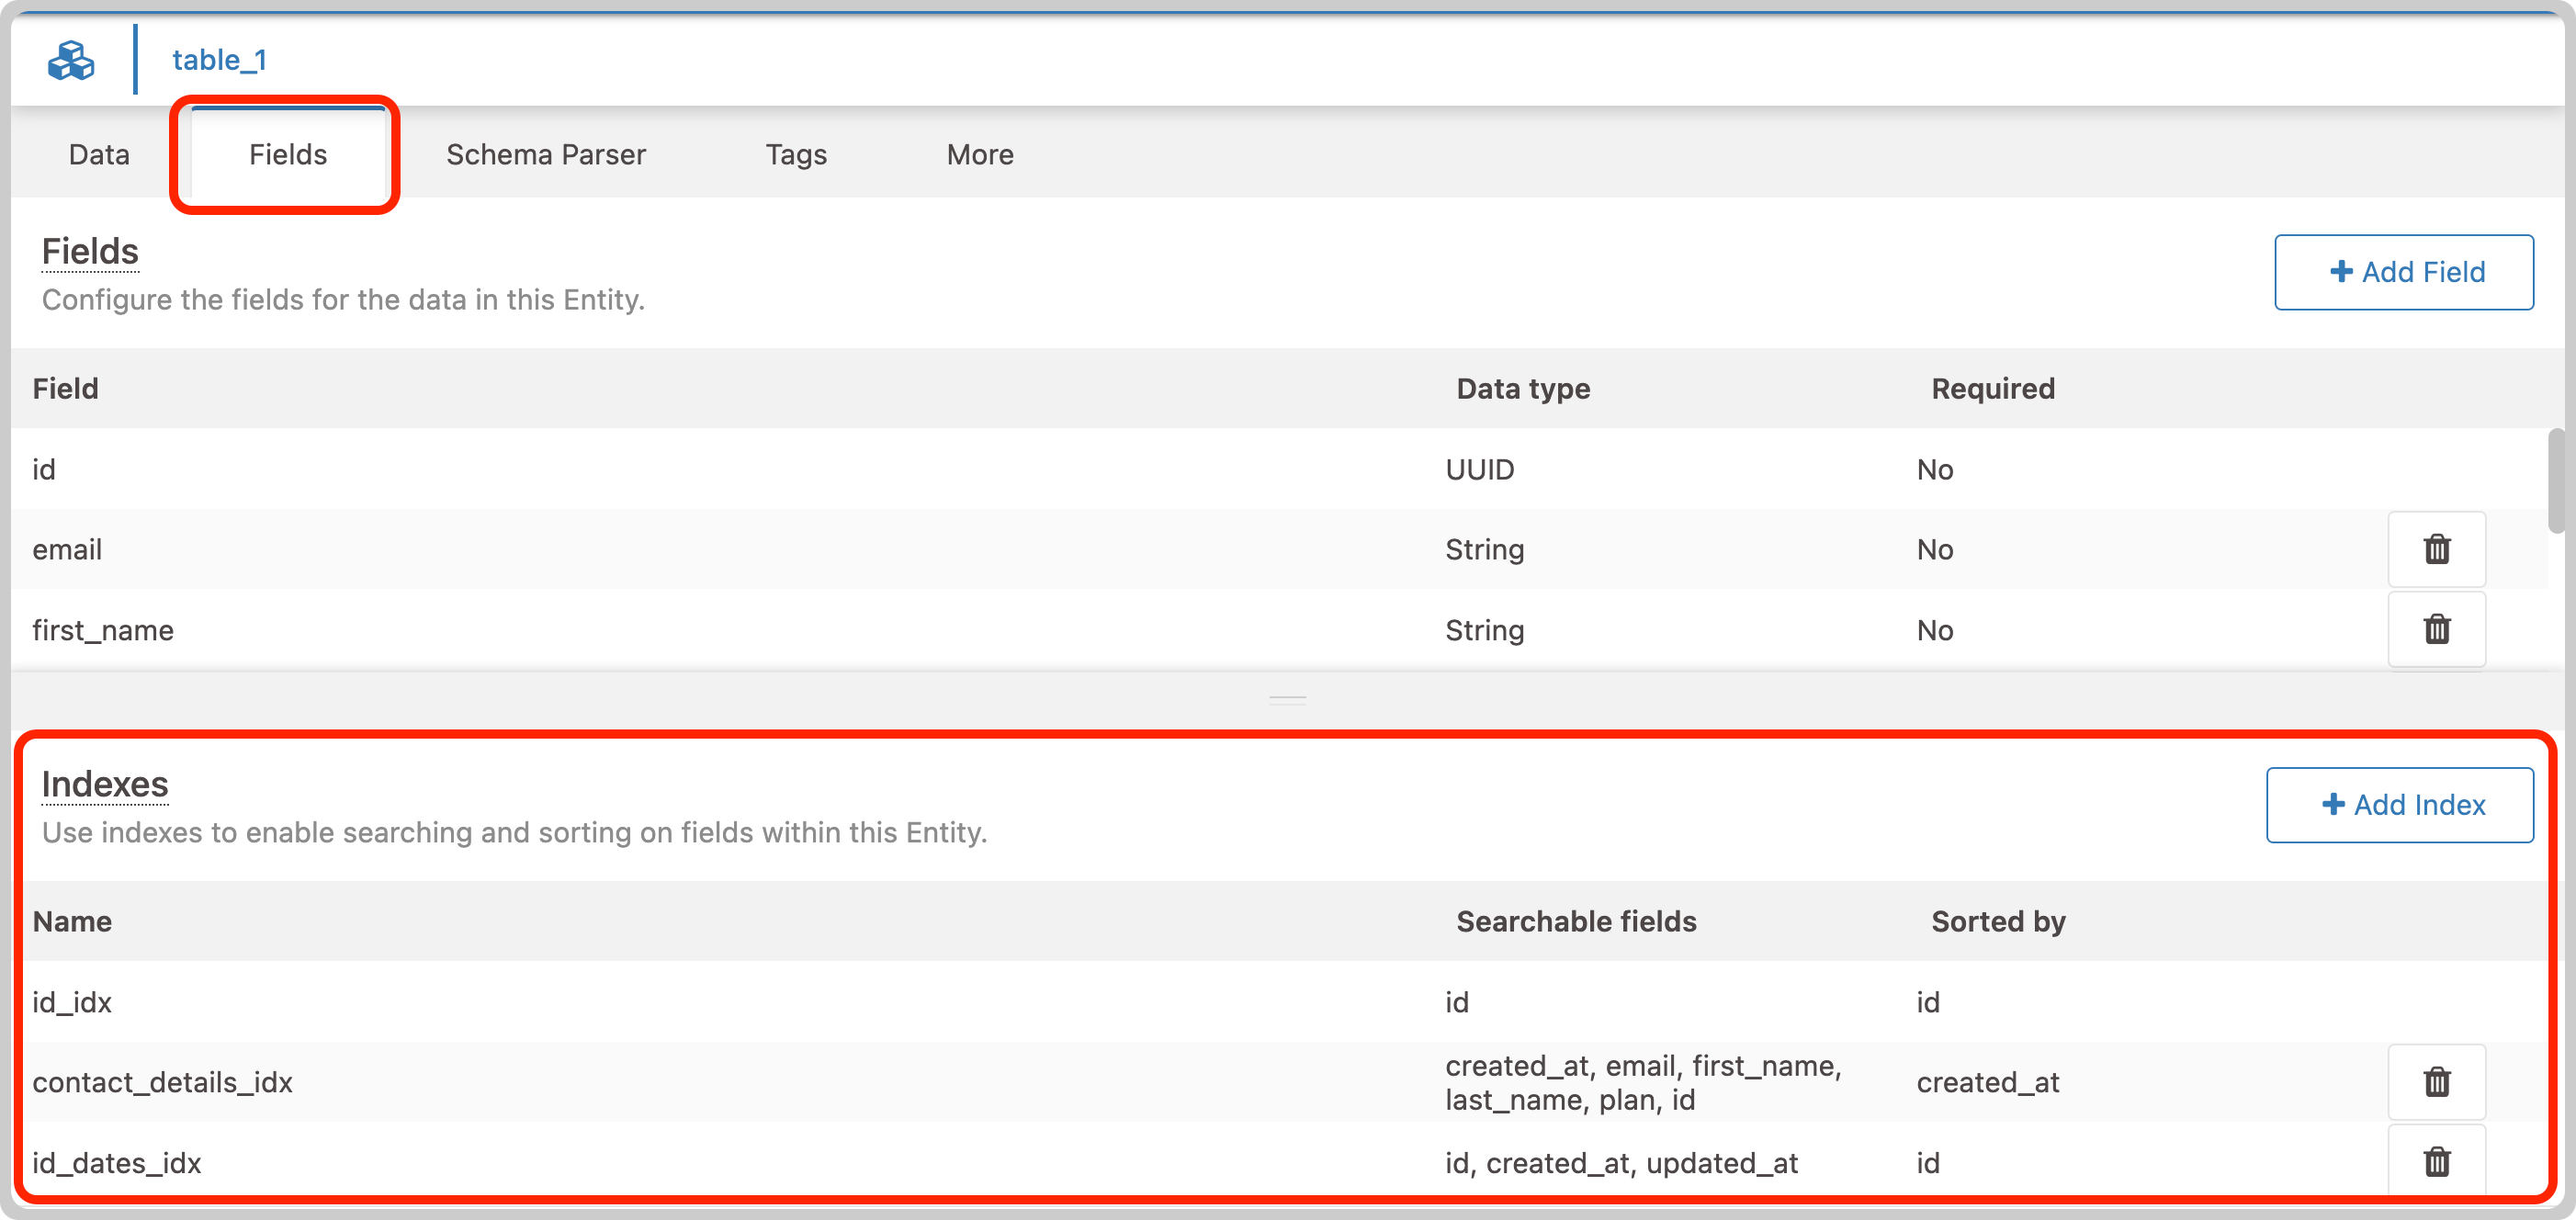Image resolution: width=2576 pixels, height=1220 pixels.
Task: Click the Required column header
Action: pyautogui.click(x=1993, y=388)
